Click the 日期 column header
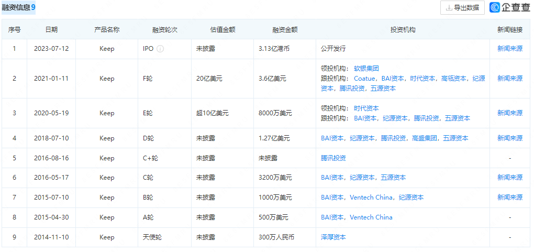 point(51,30)
